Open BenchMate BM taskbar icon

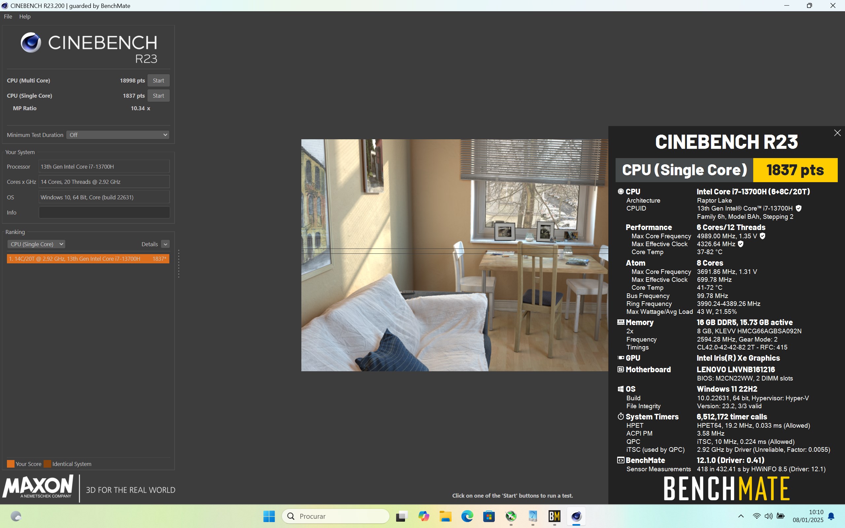point(555,516)
